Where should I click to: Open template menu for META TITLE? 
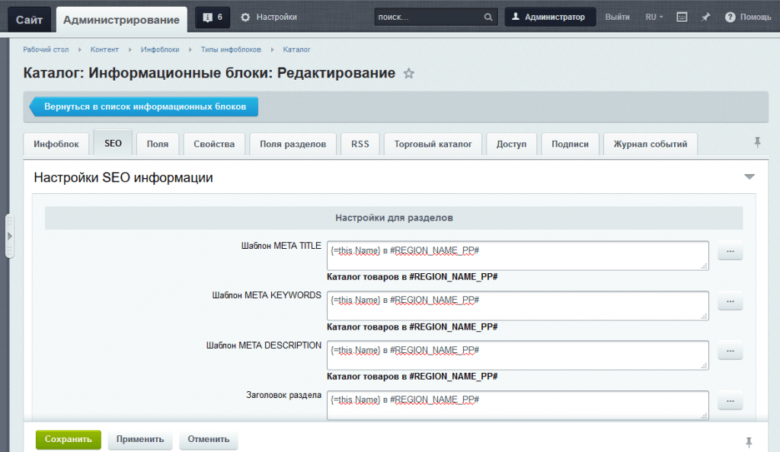(x=730, y=252)
